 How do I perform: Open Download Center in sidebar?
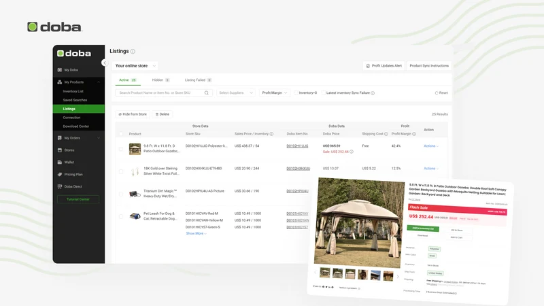coord(75,126)
